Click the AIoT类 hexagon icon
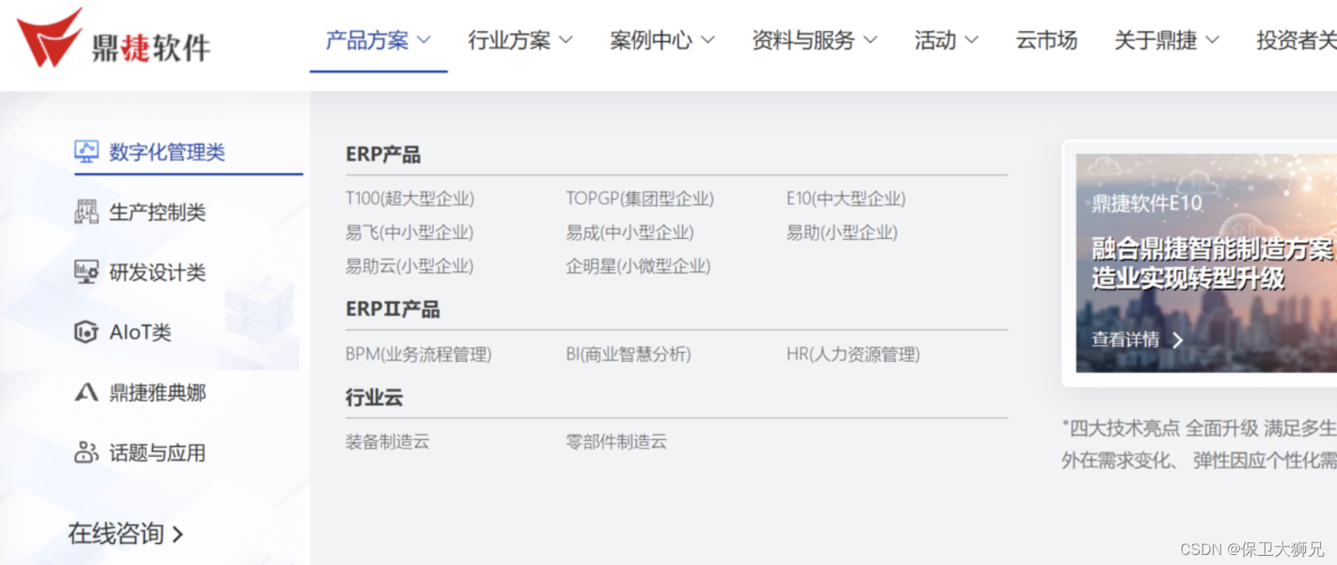The width and height of the screenshot is (1337, 565). tap(86, 332)
